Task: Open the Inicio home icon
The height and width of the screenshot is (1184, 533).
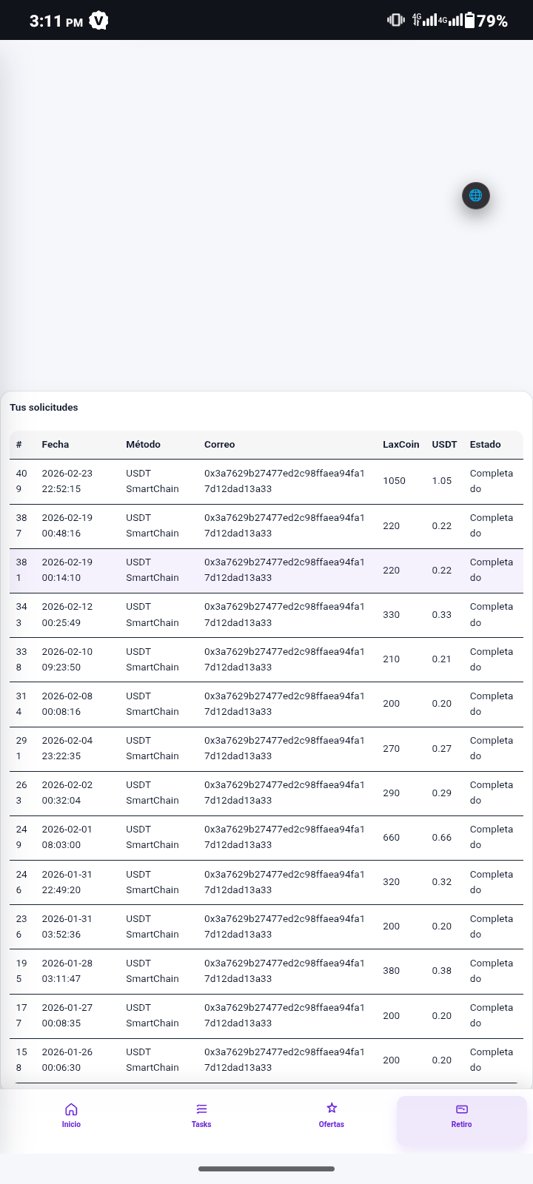Action: (71, 1109)
